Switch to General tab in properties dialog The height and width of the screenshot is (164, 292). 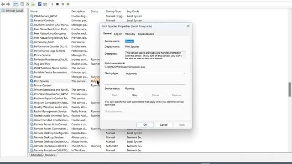(x=107, y=34)
